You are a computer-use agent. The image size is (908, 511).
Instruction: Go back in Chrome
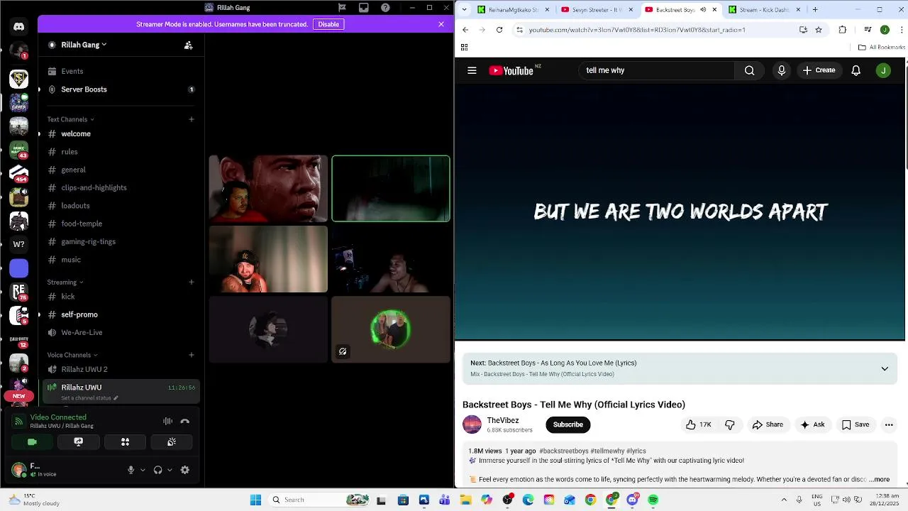[x=465, y=30]
